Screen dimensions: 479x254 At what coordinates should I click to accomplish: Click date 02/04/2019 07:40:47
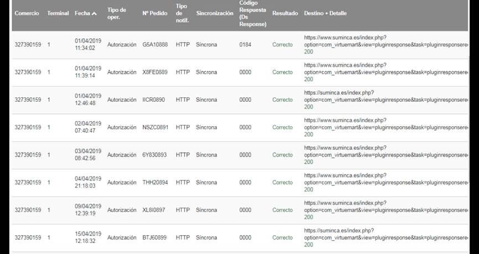click(x=88, y=127)
